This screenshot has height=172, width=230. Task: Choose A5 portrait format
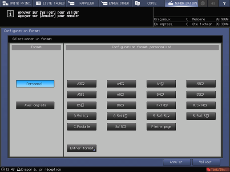82,94
